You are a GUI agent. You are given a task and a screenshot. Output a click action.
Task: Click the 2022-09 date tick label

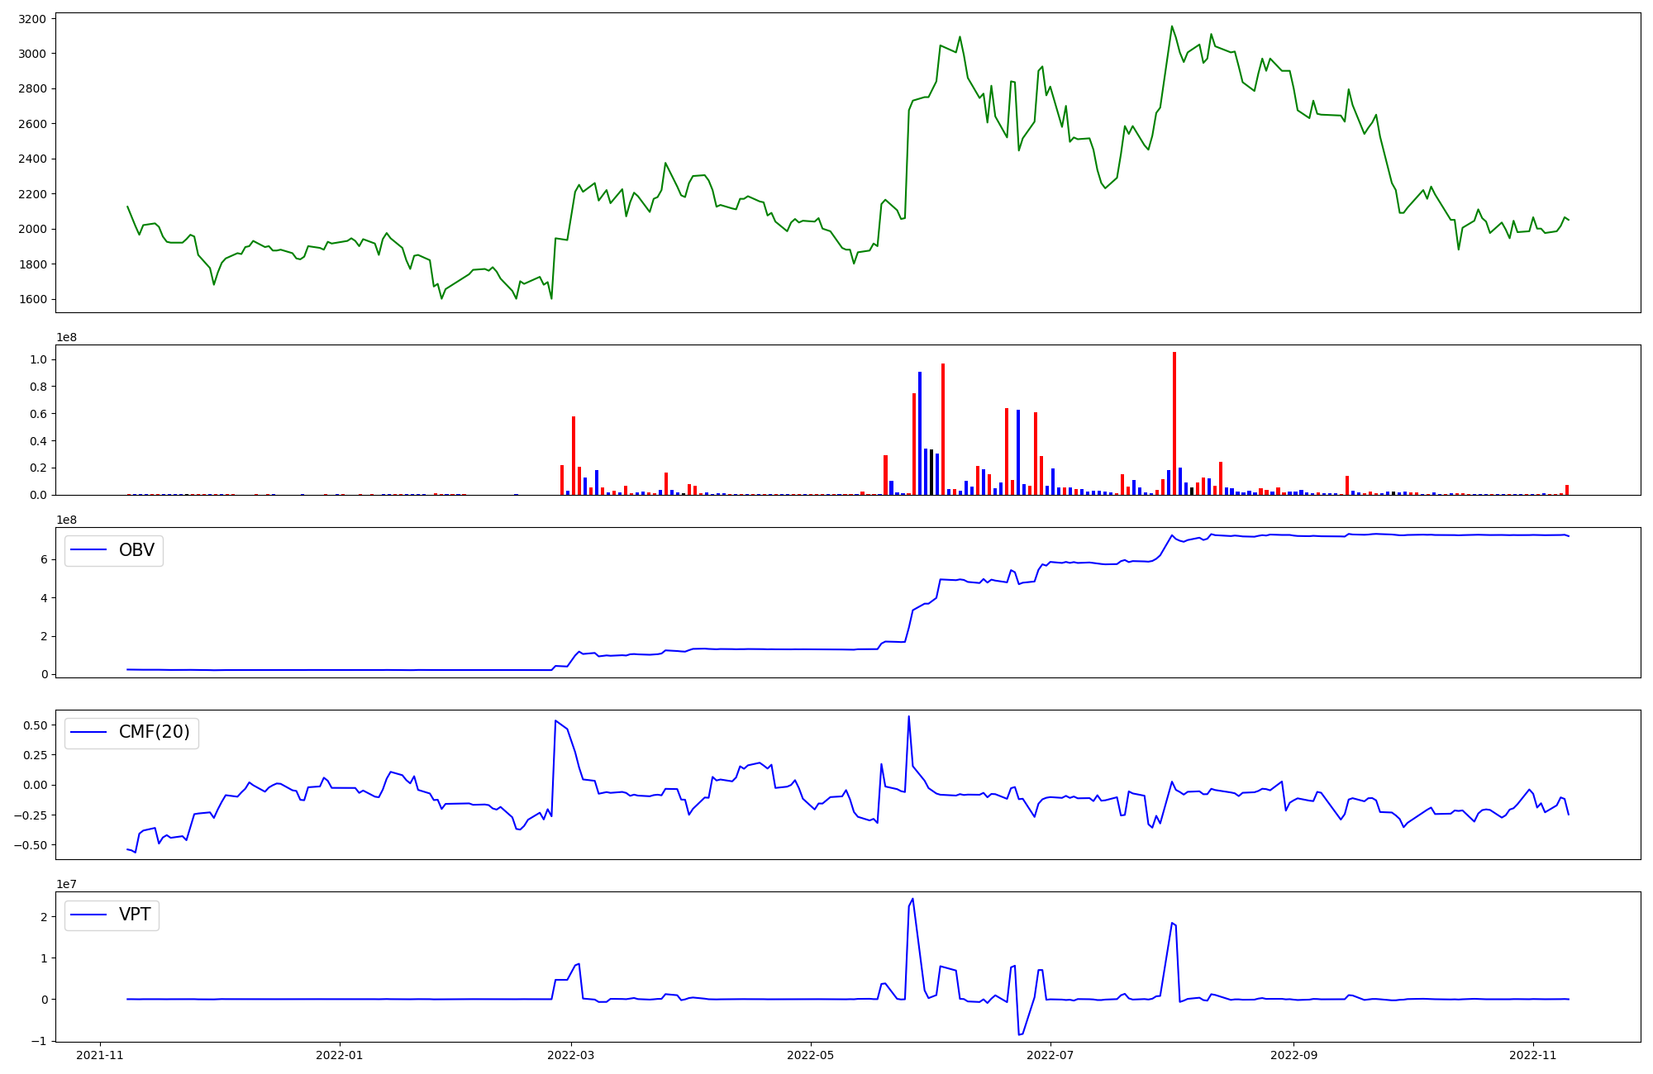coord(1293,1055)
